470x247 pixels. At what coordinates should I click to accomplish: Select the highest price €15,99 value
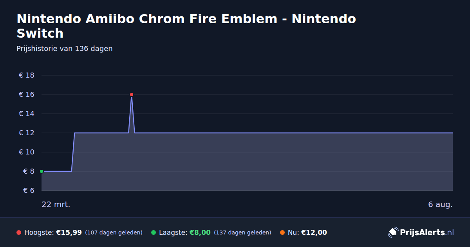pos(69,232)
